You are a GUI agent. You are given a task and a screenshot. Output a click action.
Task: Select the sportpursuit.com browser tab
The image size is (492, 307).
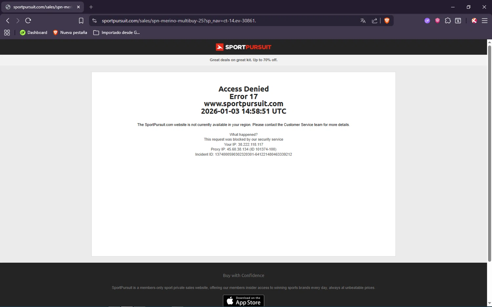[x=43, y=7]
